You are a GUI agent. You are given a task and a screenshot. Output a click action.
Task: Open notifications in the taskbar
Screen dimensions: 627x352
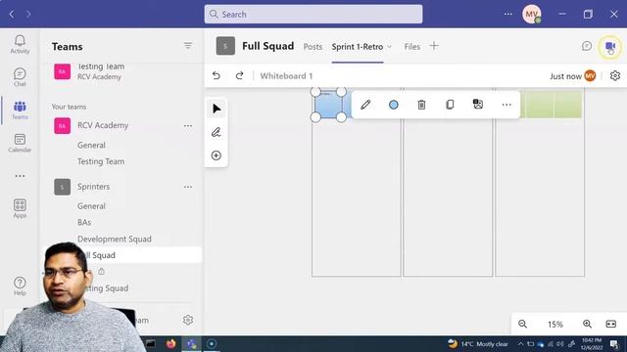point(614,343)
